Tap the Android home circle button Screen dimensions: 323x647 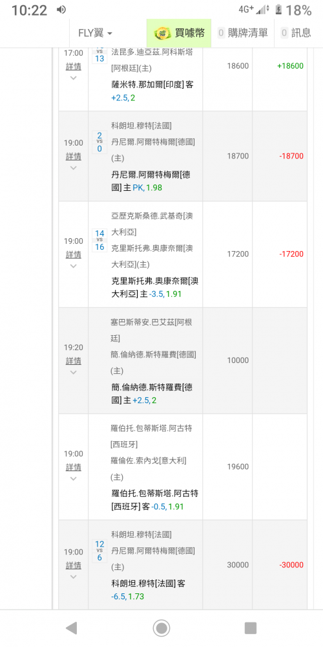(x=161, y=628)
